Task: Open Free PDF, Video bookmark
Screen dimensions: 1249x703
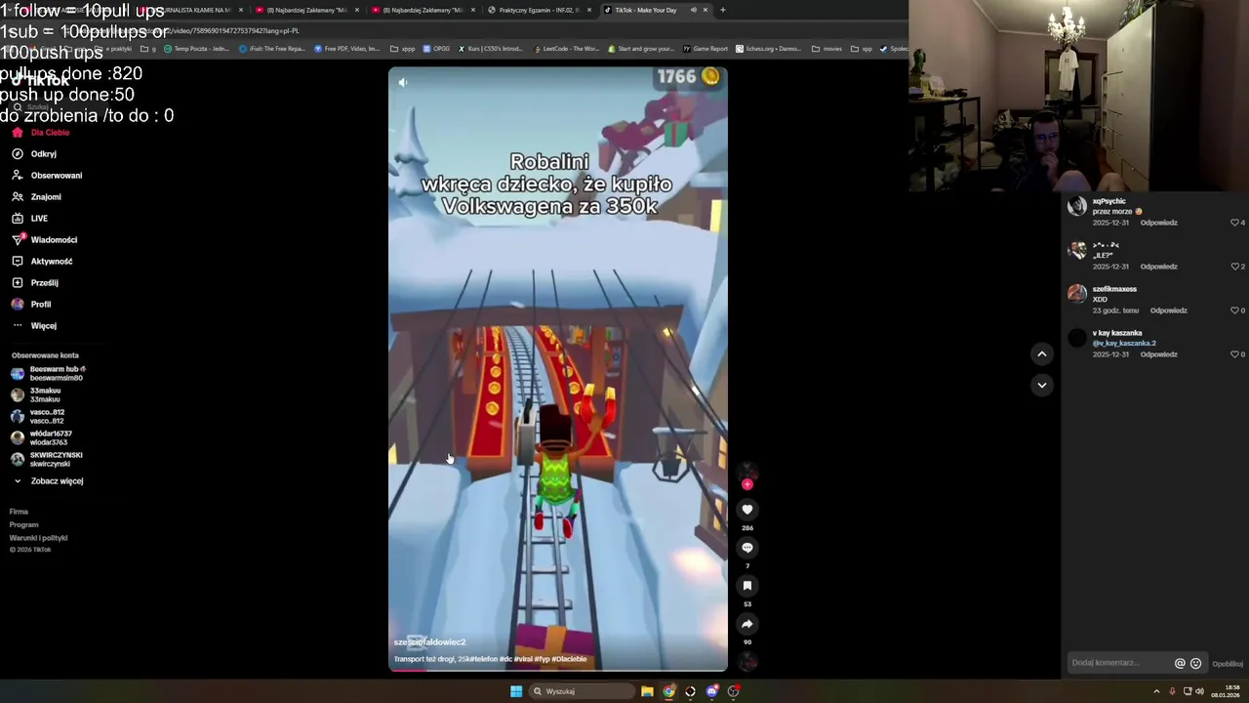Action: point(347,49)
